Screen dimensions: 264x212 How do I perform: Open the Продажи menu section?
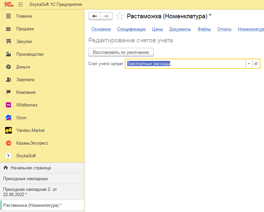(25, 29)
